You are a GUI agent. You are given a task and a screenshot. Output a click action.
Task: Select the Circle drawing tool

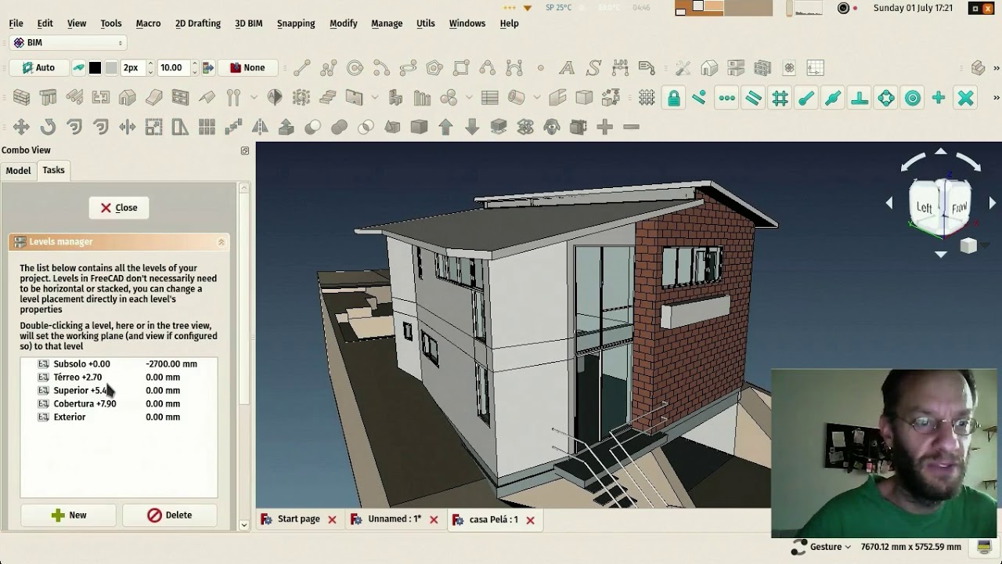(355, 68)
